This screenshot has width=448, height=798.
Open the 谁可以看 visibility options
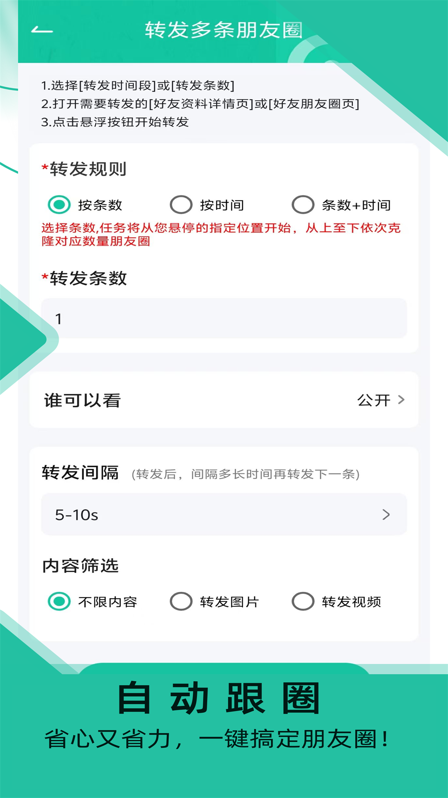224,400
